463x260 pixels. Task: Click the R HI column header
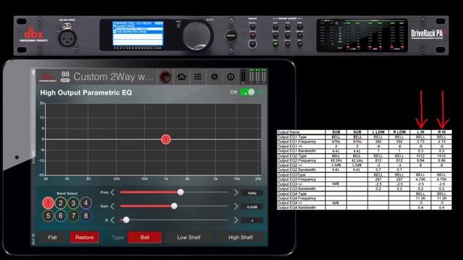(442, 132)
